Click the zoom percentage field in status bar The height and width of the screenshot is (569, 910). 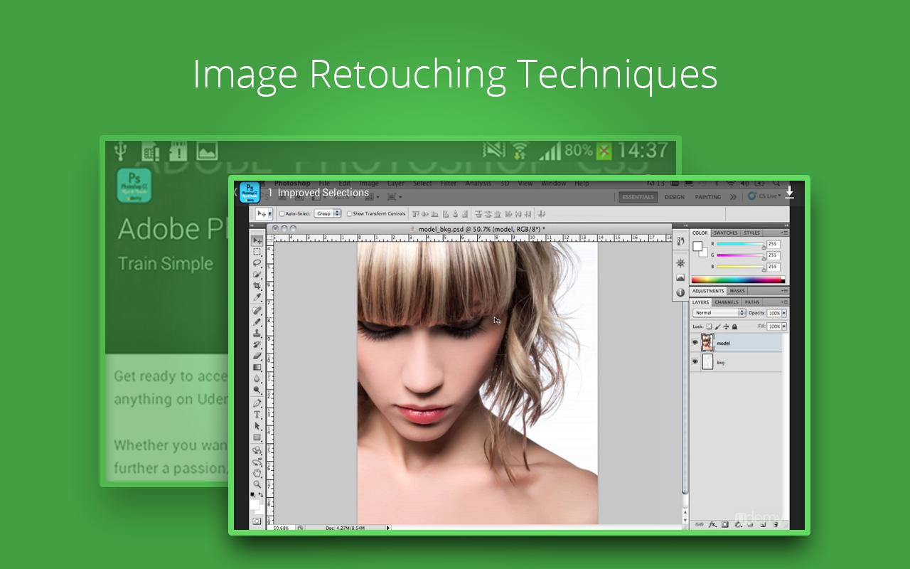(282, 528)
